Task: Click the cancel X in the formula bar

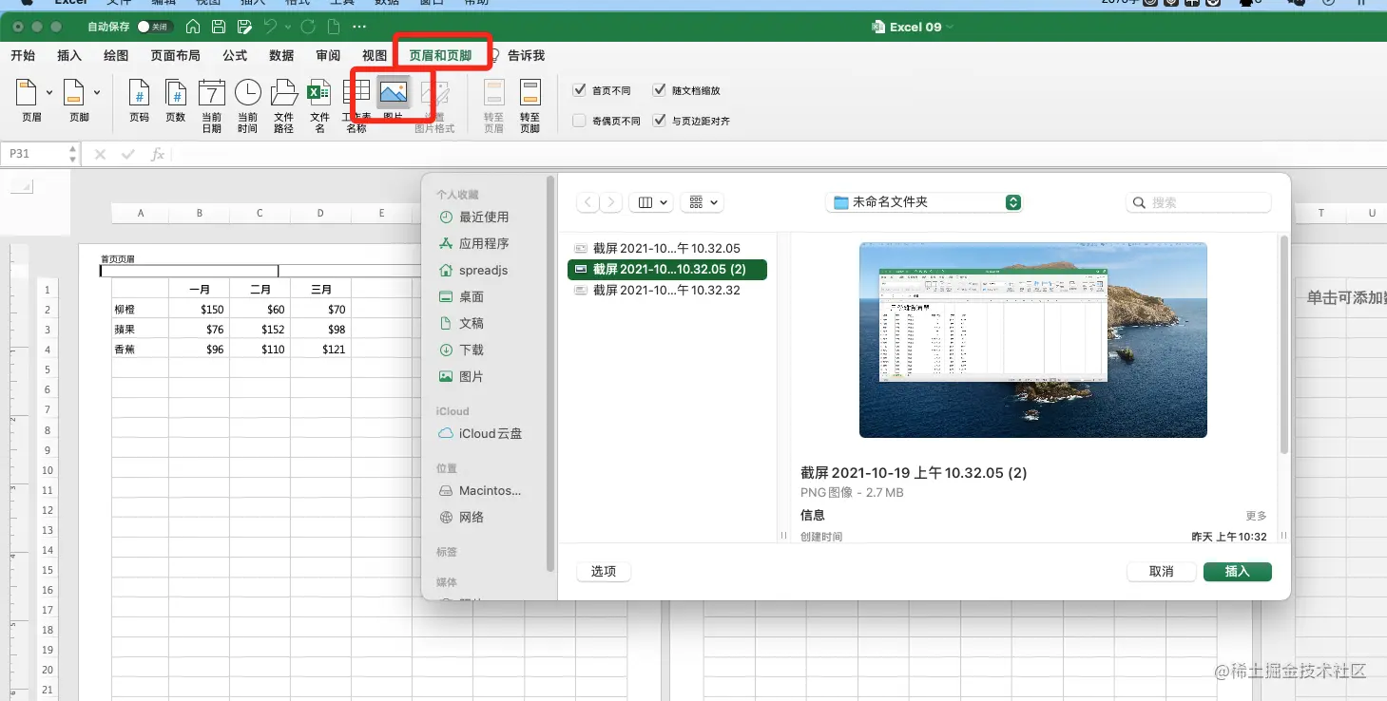Action: click(x=100, y=154)
